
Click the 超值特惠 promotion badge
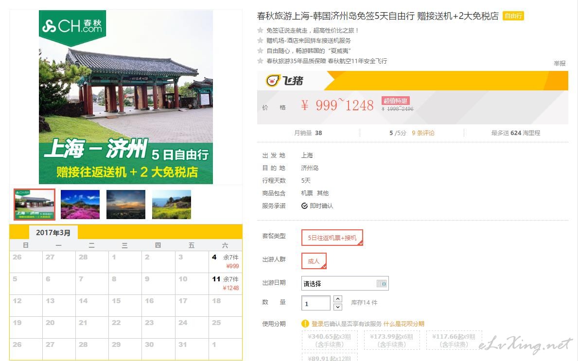395,101
